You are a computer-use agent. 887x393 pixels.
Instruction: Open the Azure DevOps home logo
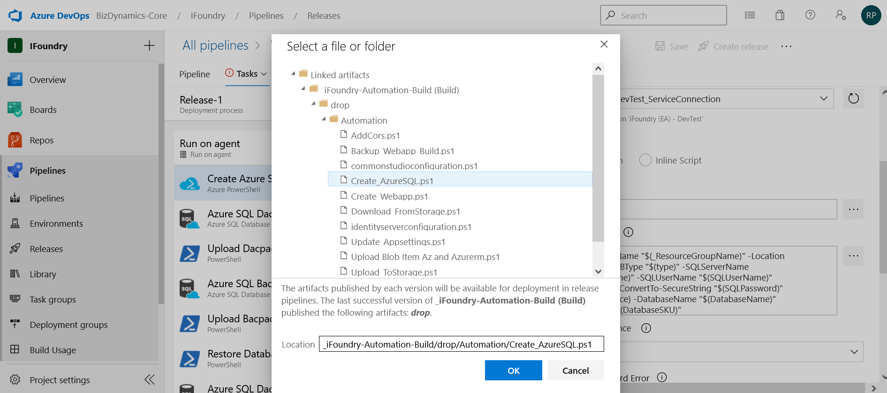click(15, 15)
